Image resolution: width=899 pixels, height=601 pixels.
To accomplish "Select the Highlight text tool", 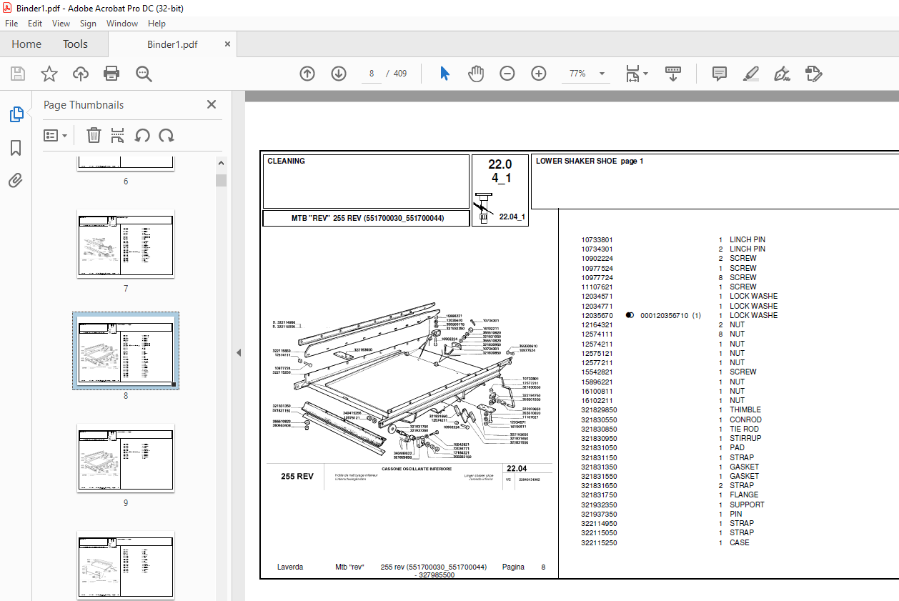I will (x=750, y=74).
